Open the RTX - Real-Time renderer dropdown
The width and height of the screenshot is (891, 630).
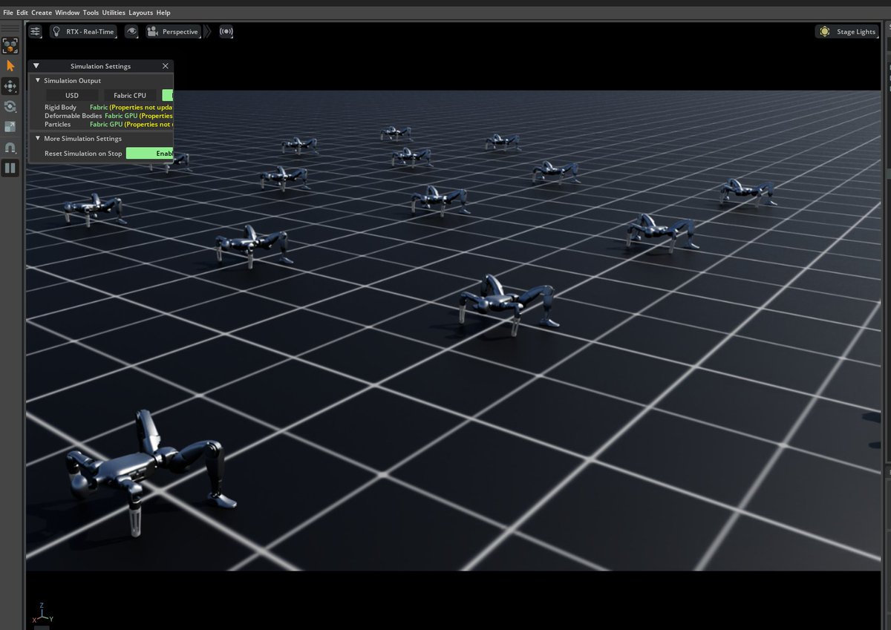pos(83,31)
